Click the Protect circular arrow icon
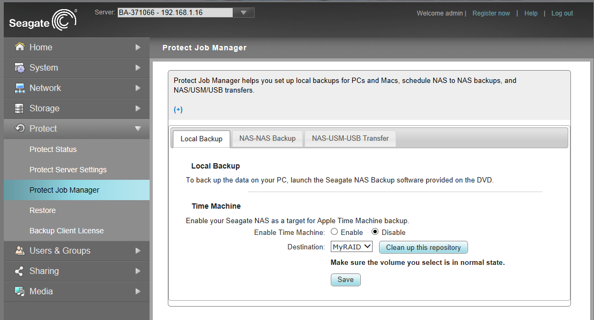Image resolution: width=594 pixels, height=320 pixels. coord(20,128)
